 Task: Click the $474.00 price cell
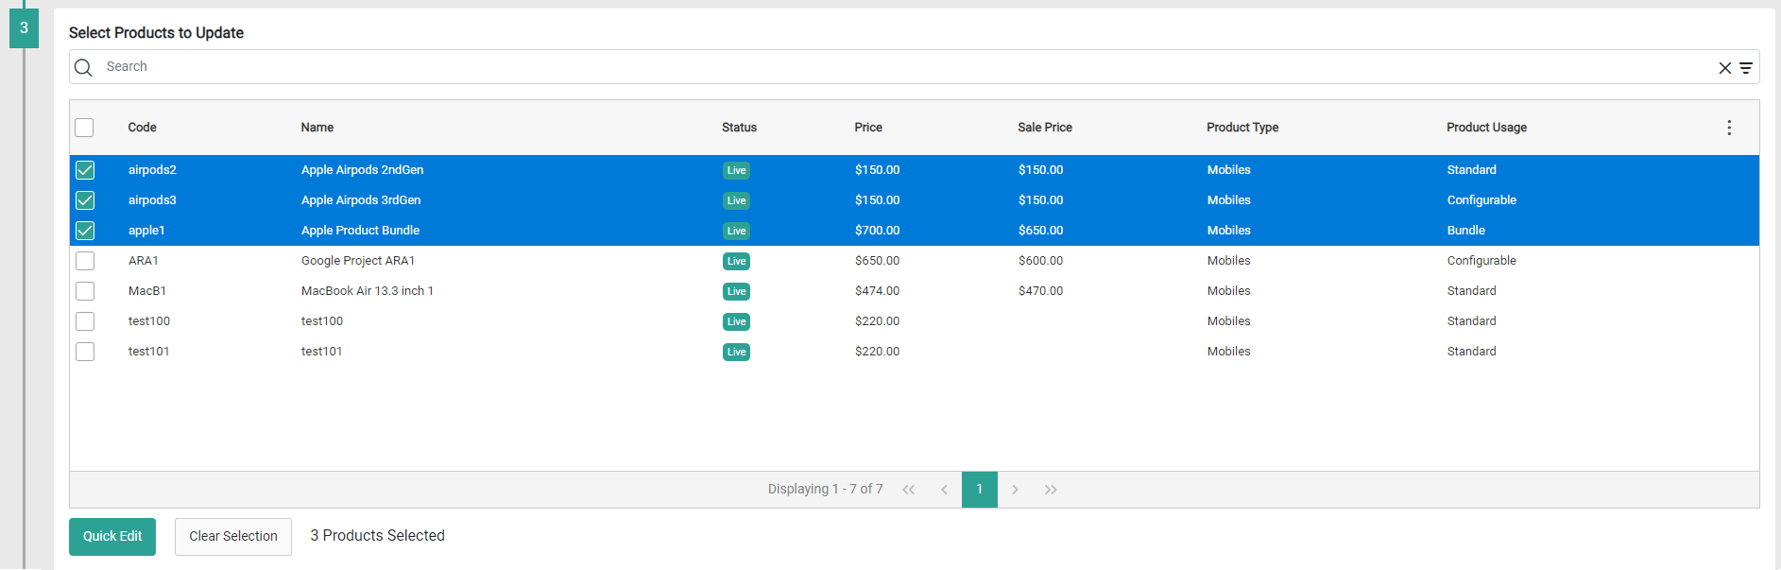coord(877,291)
